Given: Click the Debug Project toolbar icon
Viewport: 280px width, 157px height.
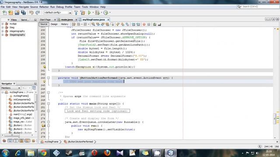Looking at the screenshot, I should 98,13.
